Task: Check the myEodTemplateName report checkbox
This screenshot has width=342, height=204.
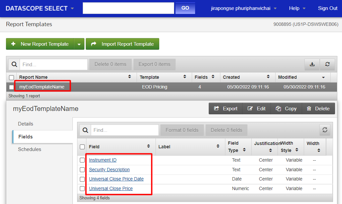Action: point(12,87)
